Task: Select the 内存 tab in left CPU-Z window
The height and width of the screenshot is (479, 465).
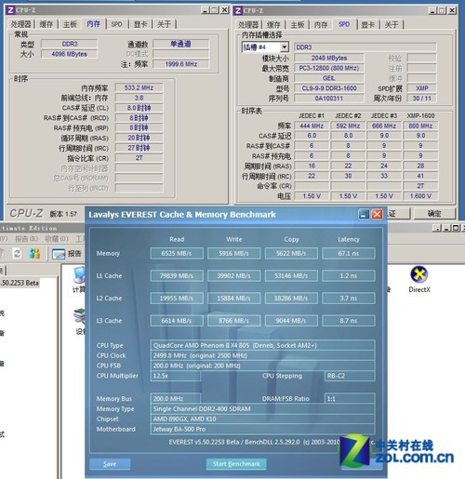Action: coord(94,23)
